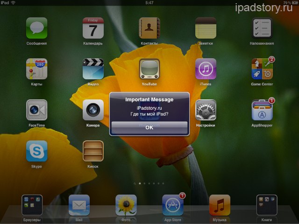Open the Камера camera app
The width and height of the screenshot is (299, 224).
tap(93, 110)
